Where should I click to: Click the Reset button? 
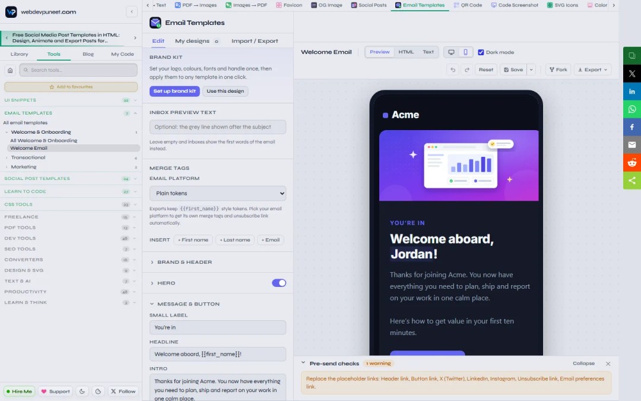pyautogui.click(x=485, y=70)
